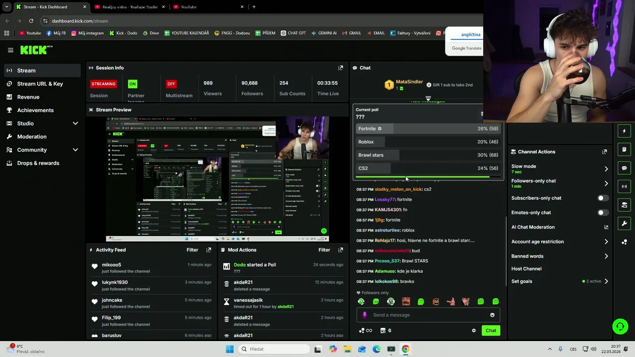635x357 pixels.
Task: Pop out the Session Info panel
Action: pyautogui.click(x=340, y=68)
